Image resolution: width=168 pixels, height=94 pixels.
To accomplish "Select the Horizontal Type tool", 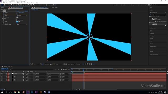I will [x=21, y=5].
